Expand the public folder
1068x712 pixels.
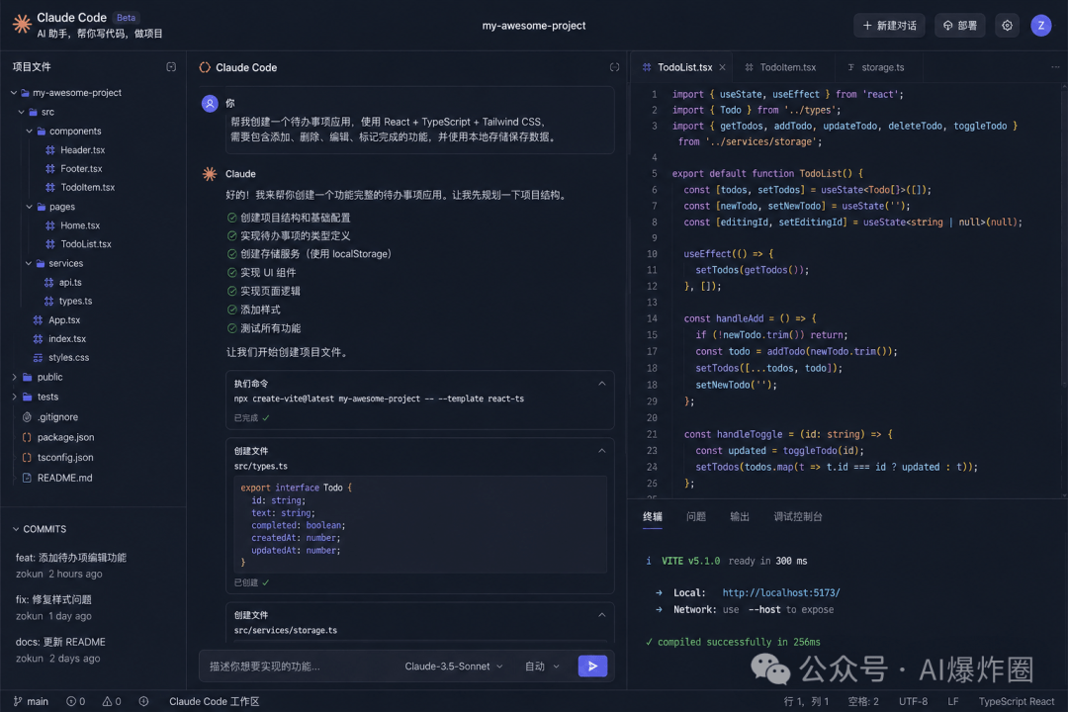point(14,377)
